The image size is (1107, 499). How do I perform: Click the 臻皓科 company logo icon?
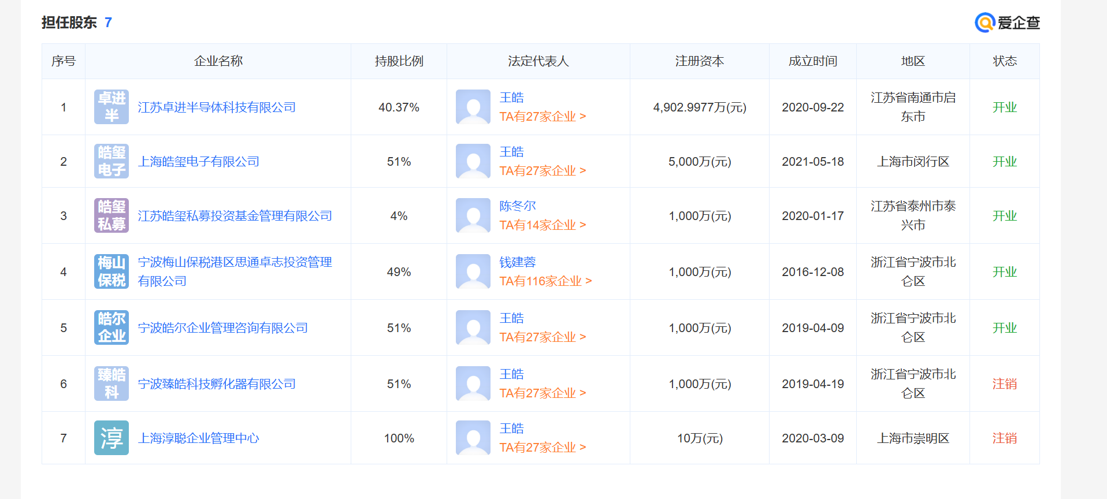[x=112, y=383]
